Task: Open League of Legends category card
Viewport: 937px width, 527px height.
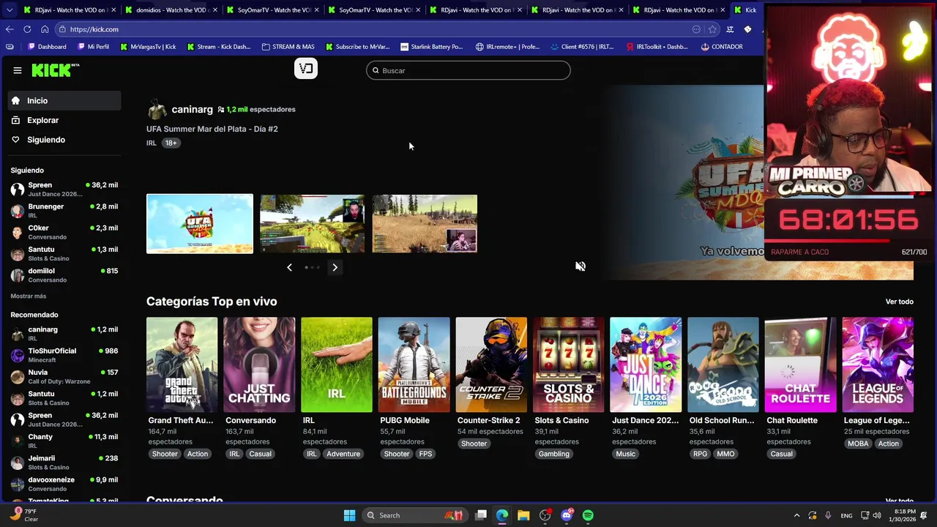Action: 878,365
